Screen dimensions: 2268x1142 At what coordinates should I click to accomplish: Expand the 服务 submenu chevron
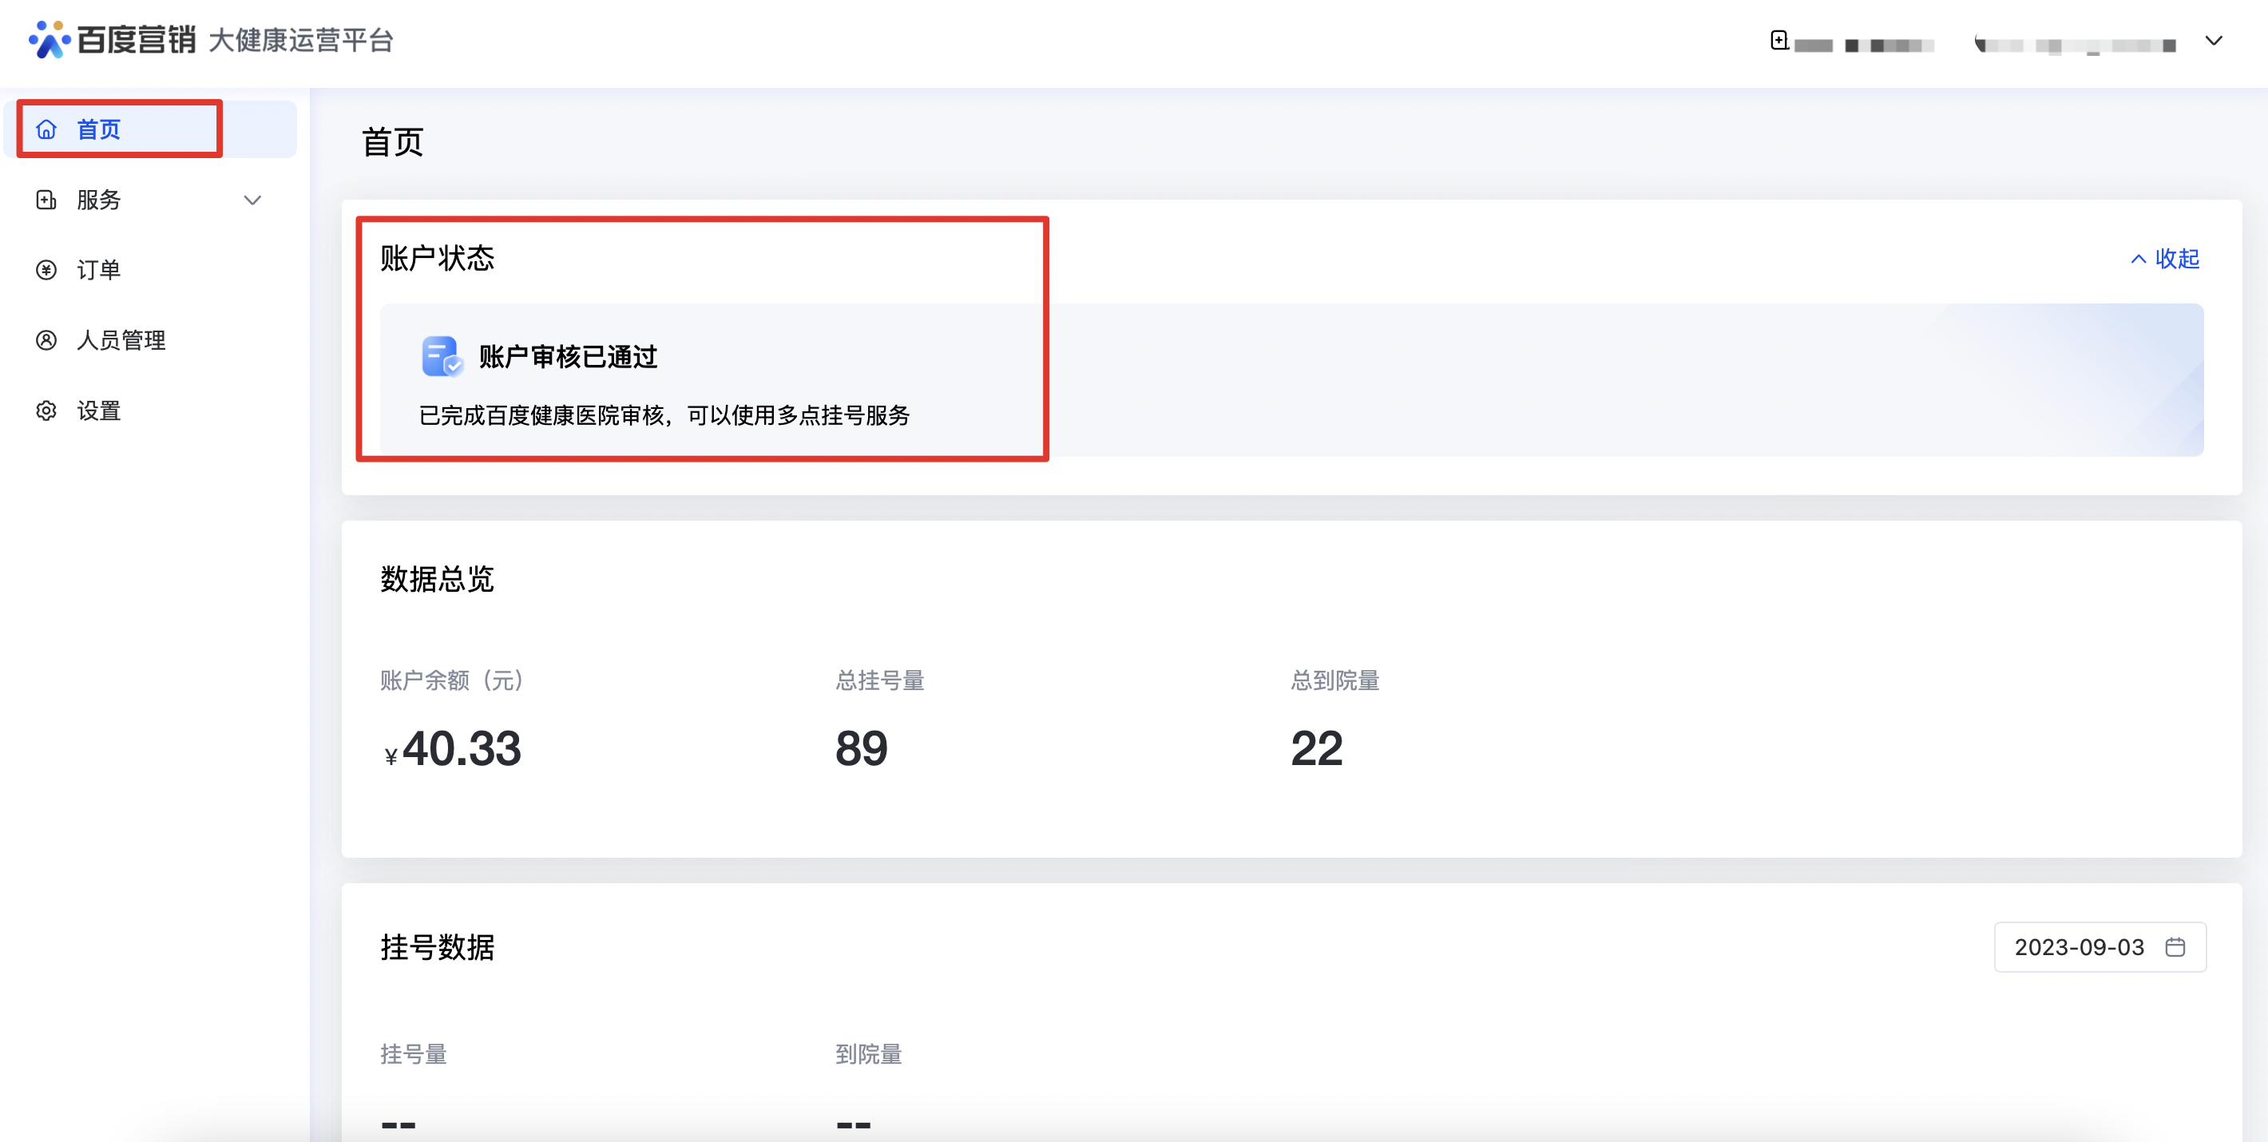tap(252, 200)
